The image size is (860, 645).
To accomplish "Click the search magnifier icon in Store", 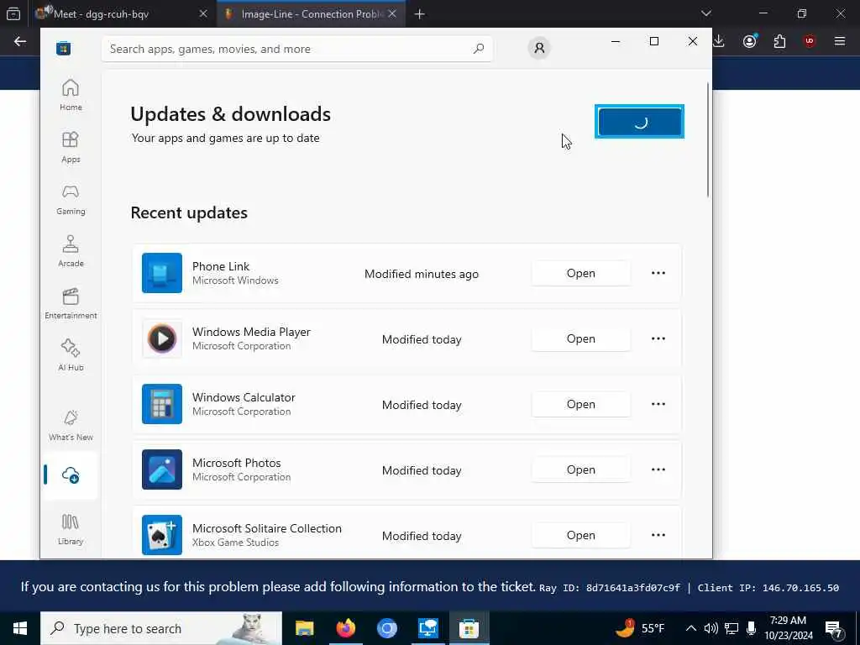I will (478, 48).
